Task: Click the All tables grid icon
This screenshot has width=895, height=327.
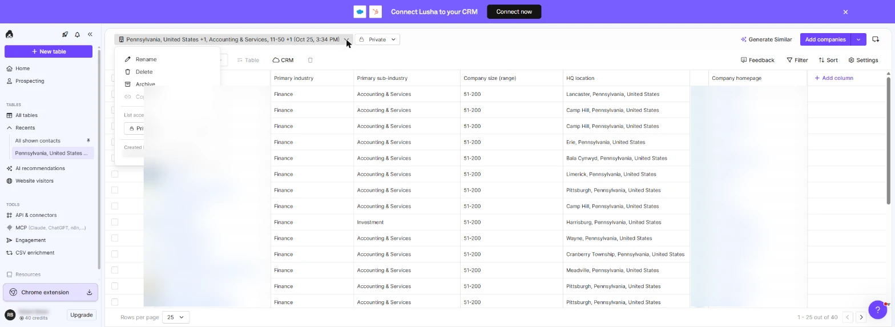Action: pos(9,115)
